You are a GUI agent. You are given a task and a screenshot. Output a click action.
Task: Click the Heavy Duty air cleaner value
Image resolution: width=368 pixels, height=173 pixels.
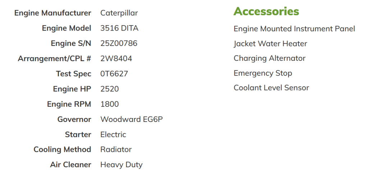[121, 165]
